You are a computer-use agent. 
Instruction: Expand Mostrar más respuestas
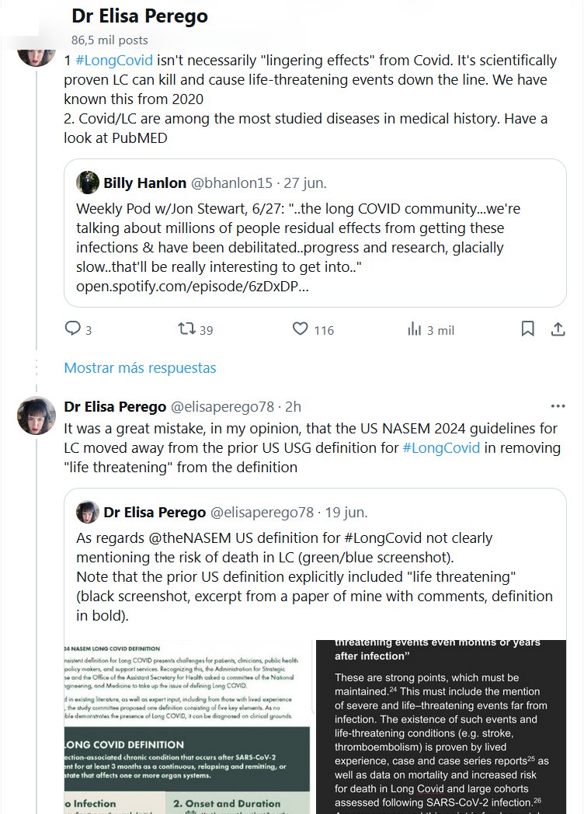pyautogui.click(x=140, y=367)
